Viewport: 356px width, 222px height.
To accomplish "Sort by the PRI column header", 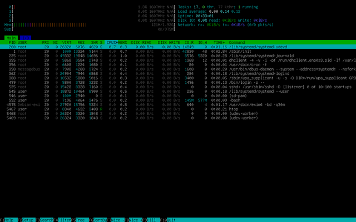I will pos(46,42).
